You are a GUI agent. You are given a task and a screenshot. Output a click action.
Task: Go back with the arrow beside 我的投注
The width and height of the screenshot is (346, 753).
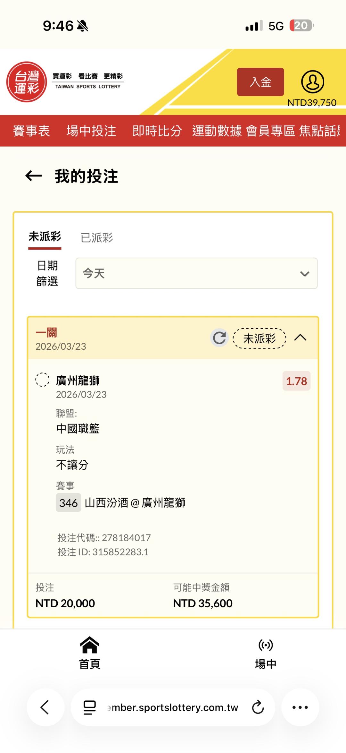click(x=33, y=176)
